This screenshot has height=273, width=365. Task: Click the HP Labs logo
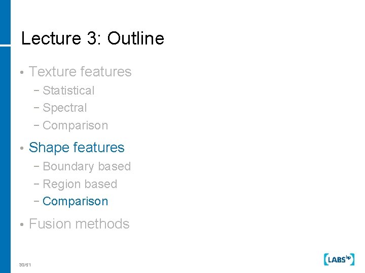339,259
